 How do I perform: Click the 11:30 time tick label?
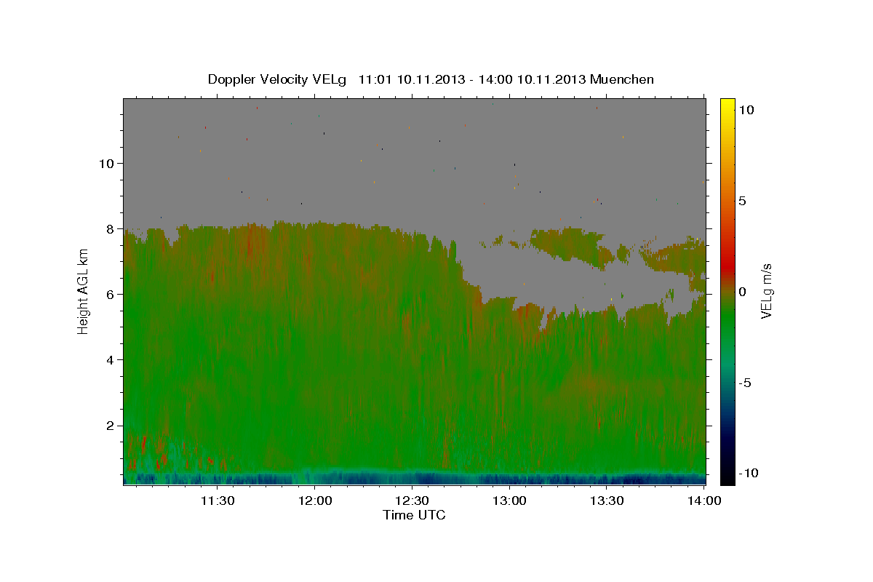[217, 501]
